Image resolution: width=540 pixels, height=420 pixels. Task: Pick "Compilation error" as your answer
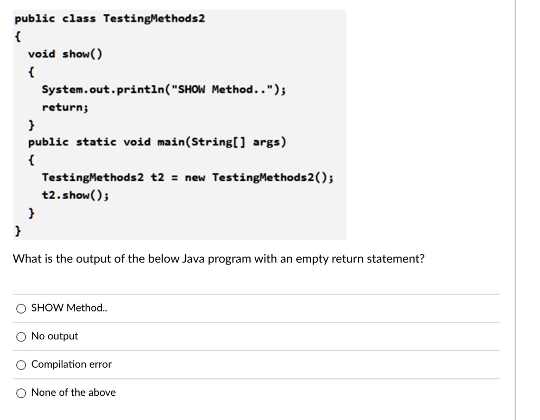(x=71, y=364)
